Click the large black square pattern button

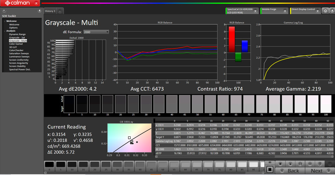[x=270, y=170]
